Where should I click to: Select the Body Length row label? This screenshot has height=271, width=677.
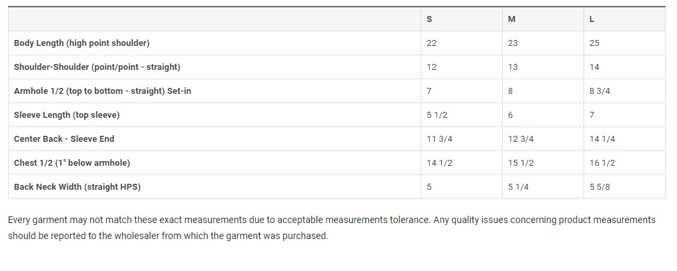coord(81,43)
